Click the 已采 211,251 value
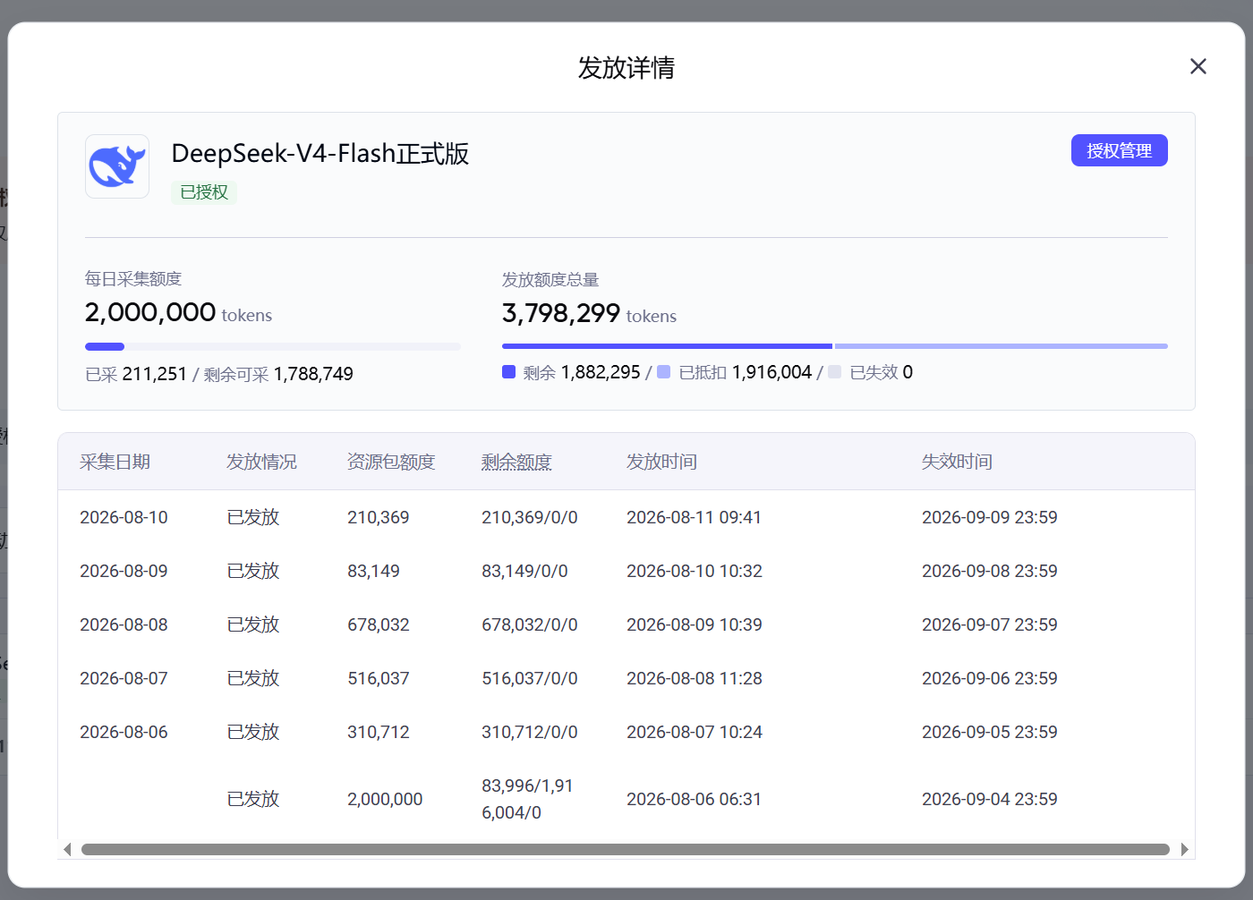 pos(136,374)
